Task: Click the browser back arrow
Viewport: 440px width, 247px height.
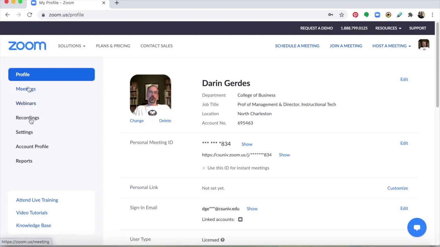Action: click(8, 15)
